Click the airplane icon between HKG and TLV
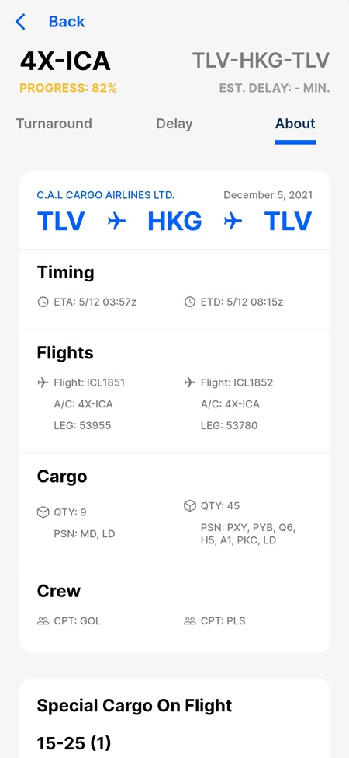349x758 pixels. 233,222
